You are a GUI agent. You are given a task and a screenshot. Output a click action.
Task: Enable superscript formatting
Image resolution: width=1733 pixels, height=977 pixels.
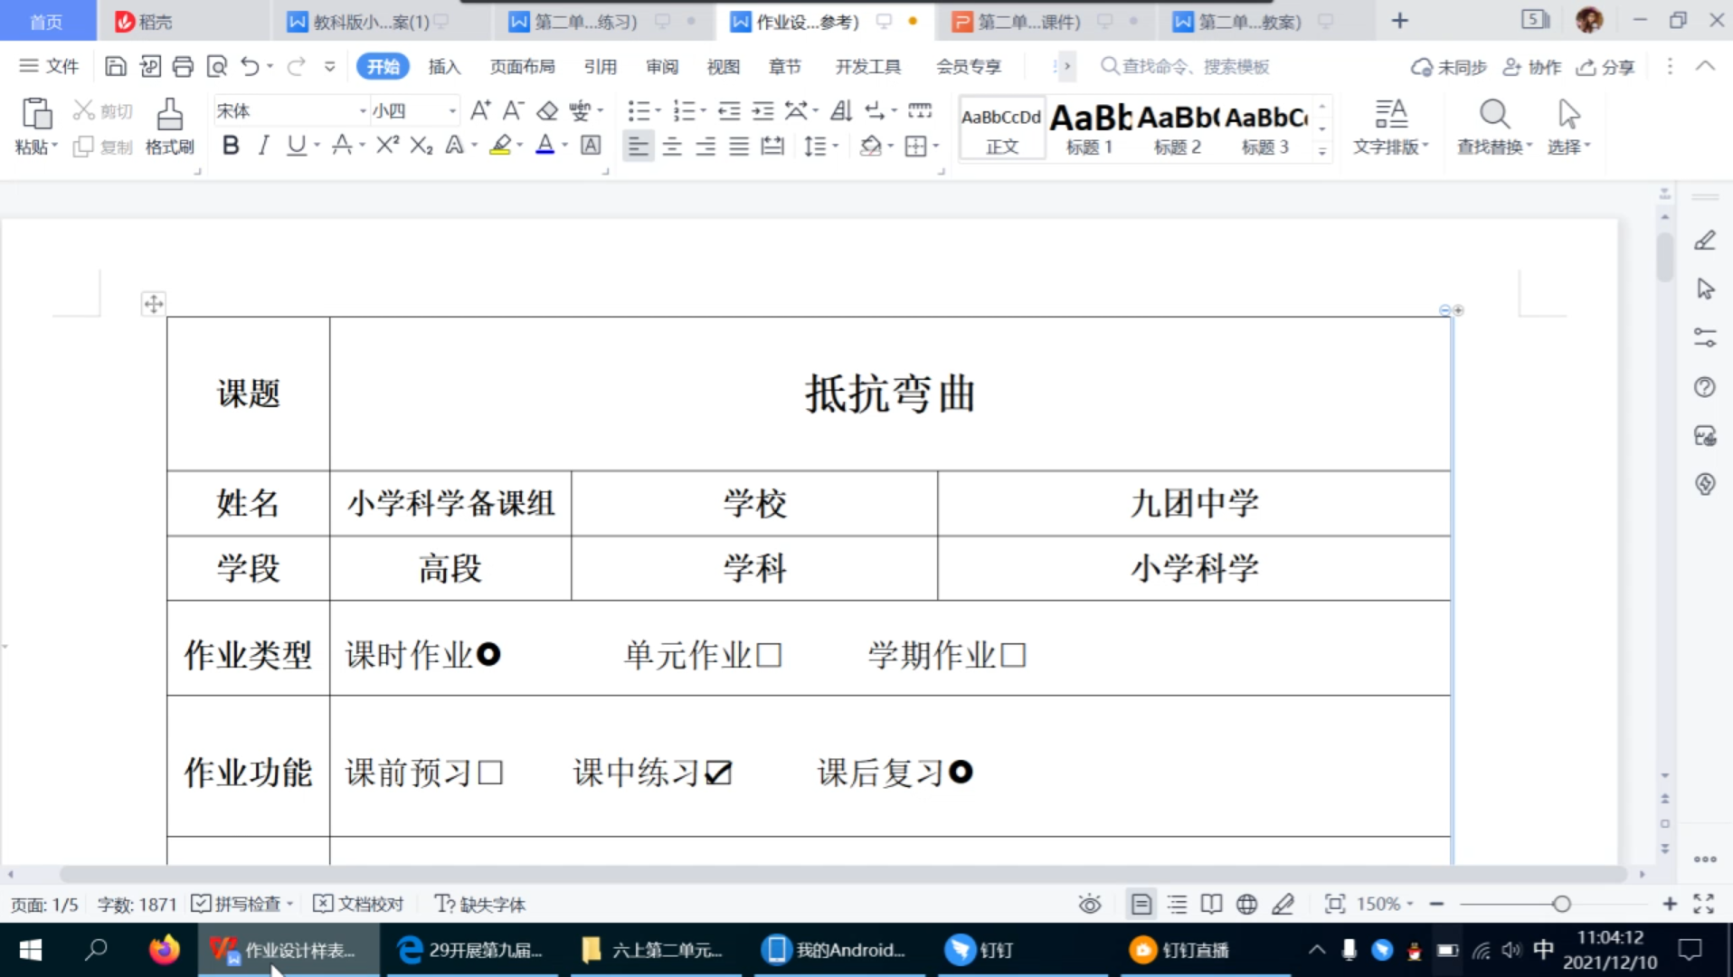pyautogui.click(x=387, y=145)
